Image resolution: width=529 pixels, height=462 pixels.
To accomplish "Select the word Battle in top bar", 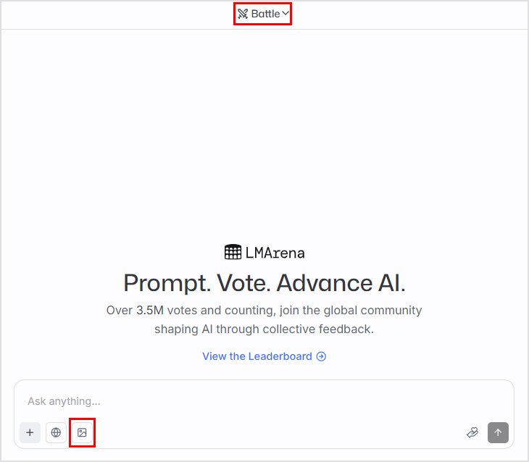I will point(265,14).
